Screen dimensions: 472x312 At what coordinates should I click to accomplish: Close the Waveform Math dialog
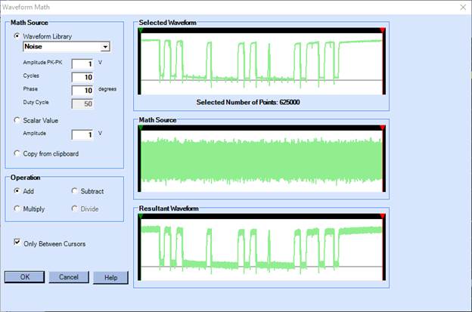(462, 7)
